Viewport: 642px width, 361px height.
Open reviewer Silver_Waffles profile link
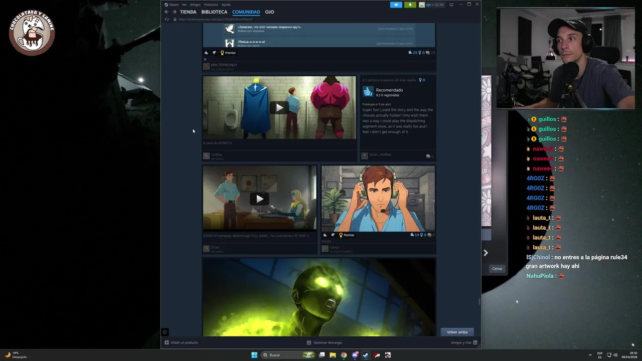click(x=380, y=154)
